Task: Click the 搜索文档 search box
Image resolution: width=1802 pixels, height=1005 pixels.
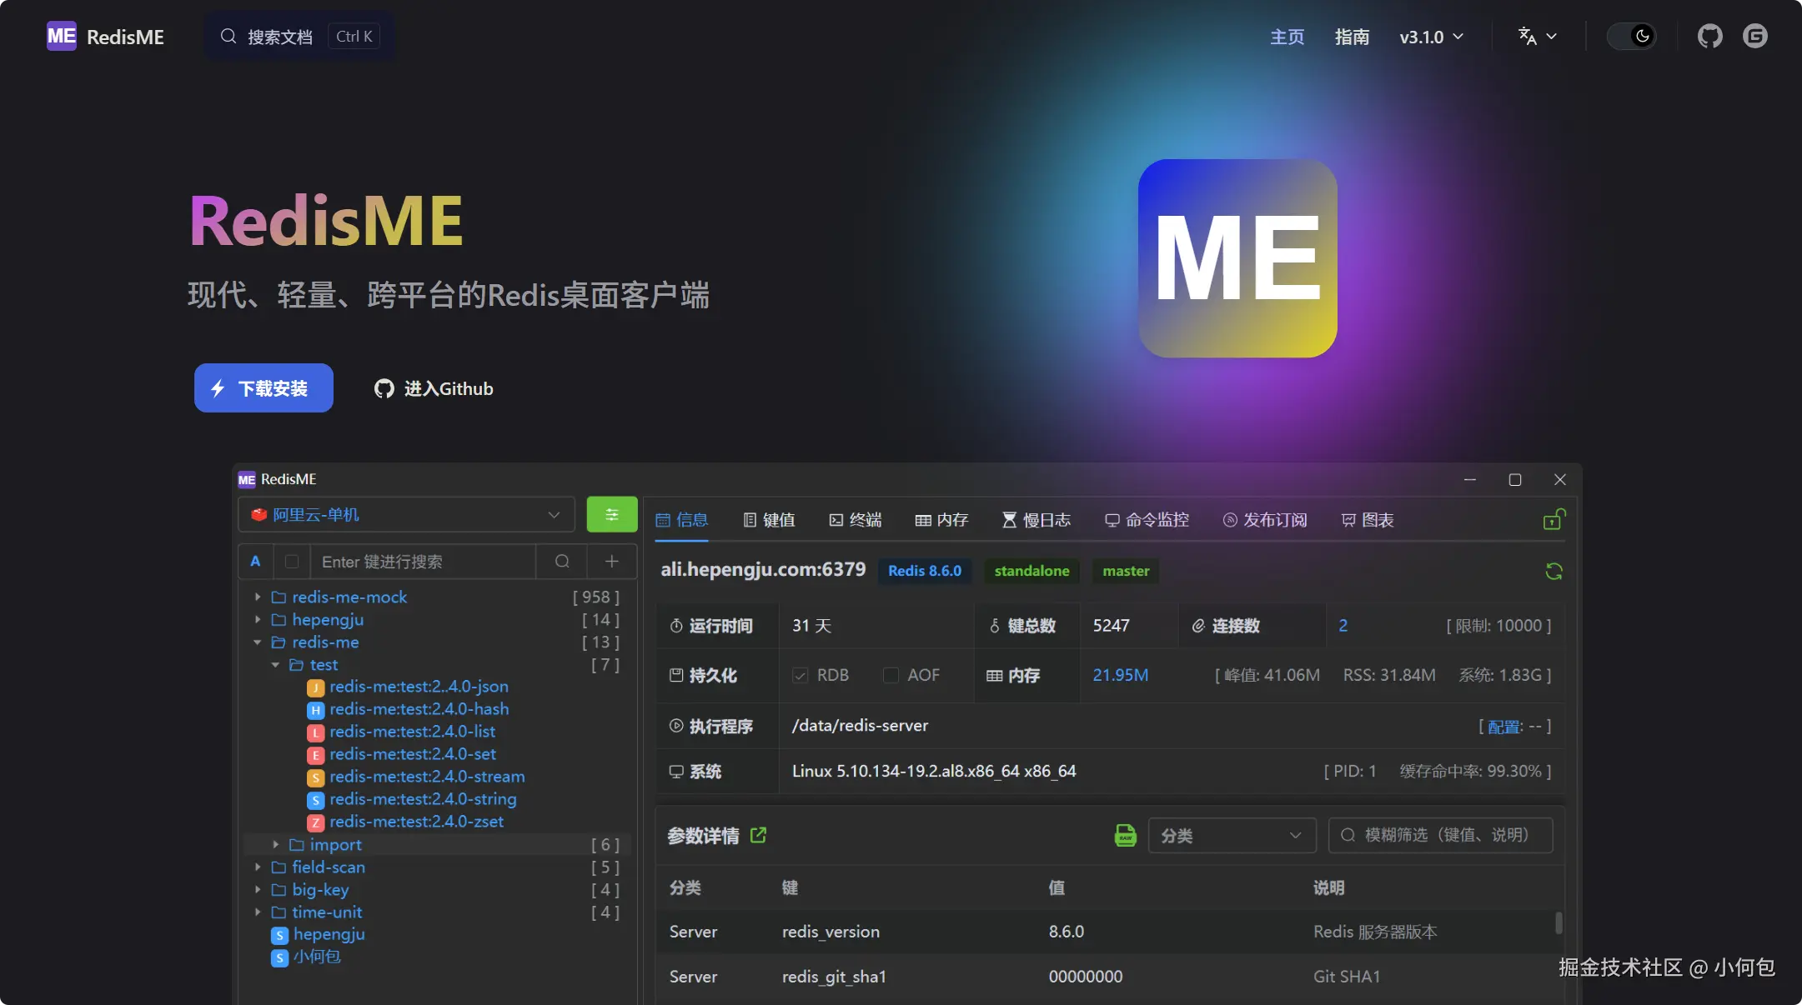Action: [x=299, y=37]
